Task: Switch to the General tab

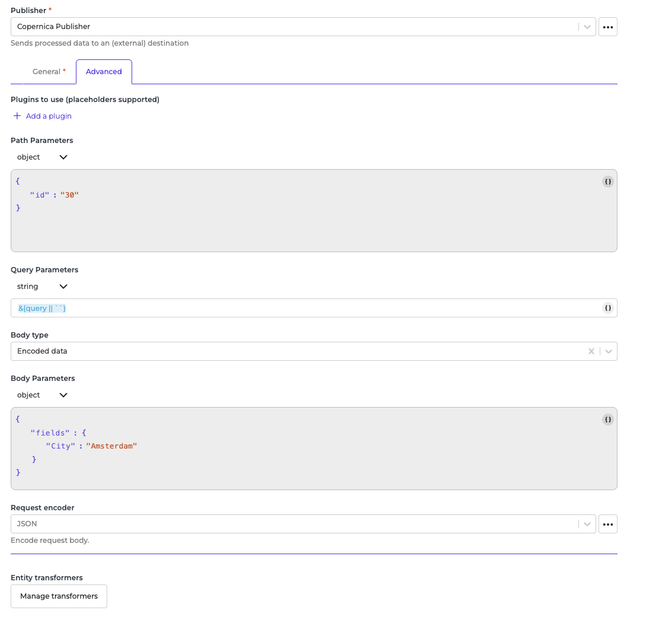Action: (x=48, y=72)
